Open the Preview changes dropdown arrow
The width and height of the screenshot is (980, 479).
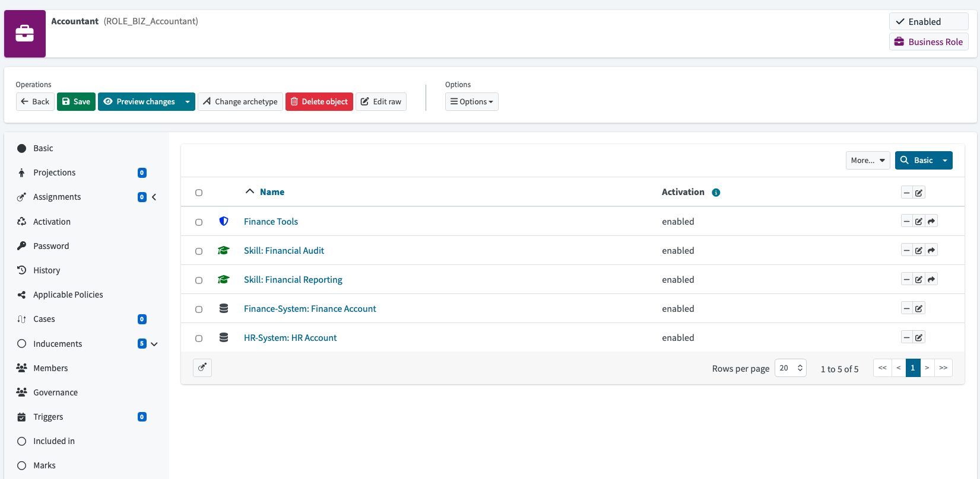[x=188, y=102]
